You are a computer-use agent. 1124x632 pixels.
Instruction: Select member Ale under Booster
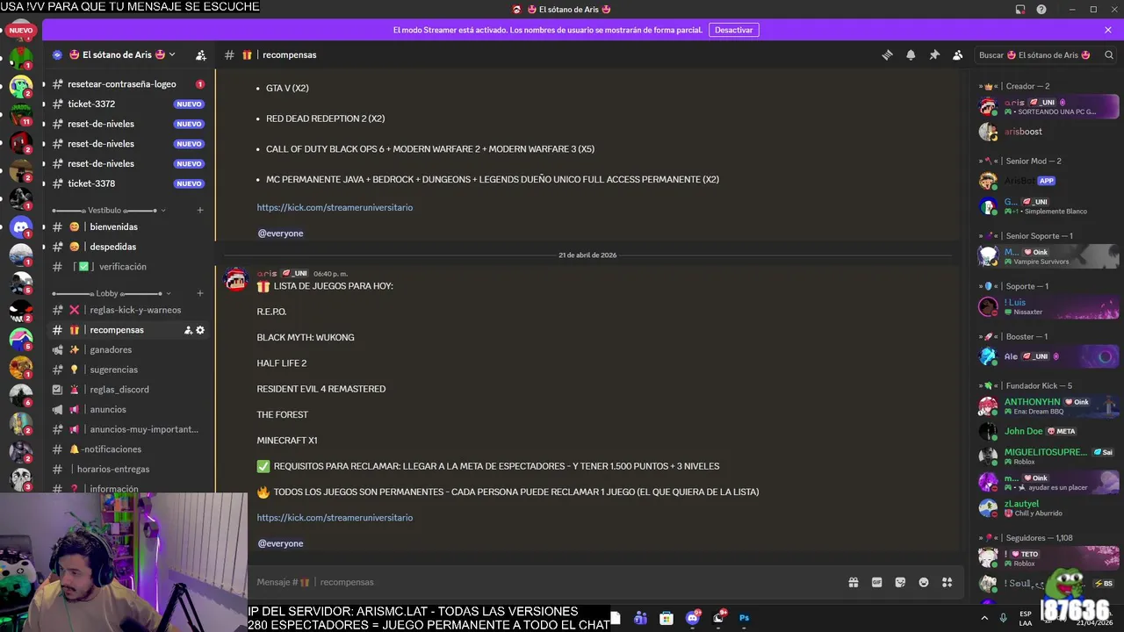click(1049, 356)
